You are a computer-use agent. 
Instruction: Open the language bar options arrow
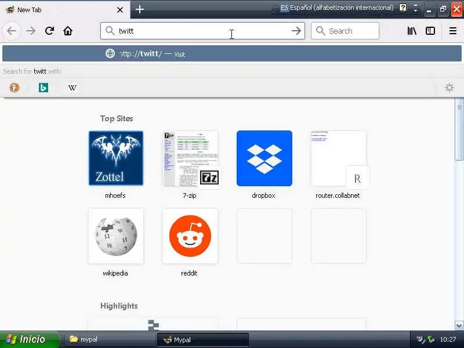coord(415,10)
